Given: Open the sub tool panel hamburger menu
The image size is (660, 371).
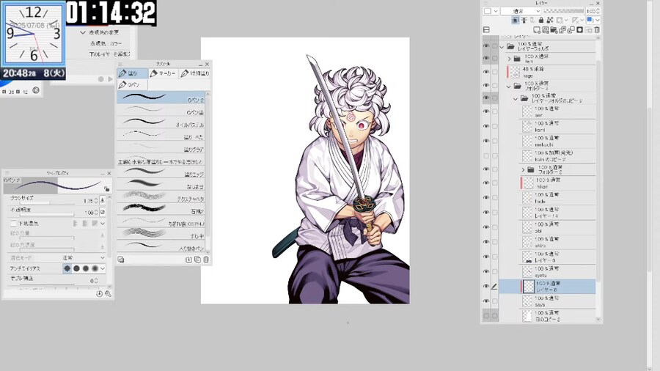Looking at the screenshot, I should click(x=120, y=64).
